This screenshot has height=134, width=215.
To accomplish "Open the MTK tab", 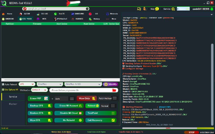I will tap(42, 19).
